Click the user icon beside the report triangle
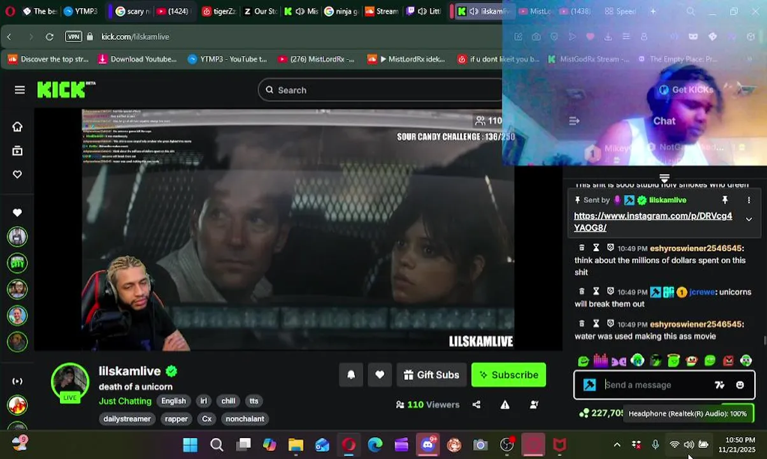The image size is (767, 459). click(x=534, y=405)
